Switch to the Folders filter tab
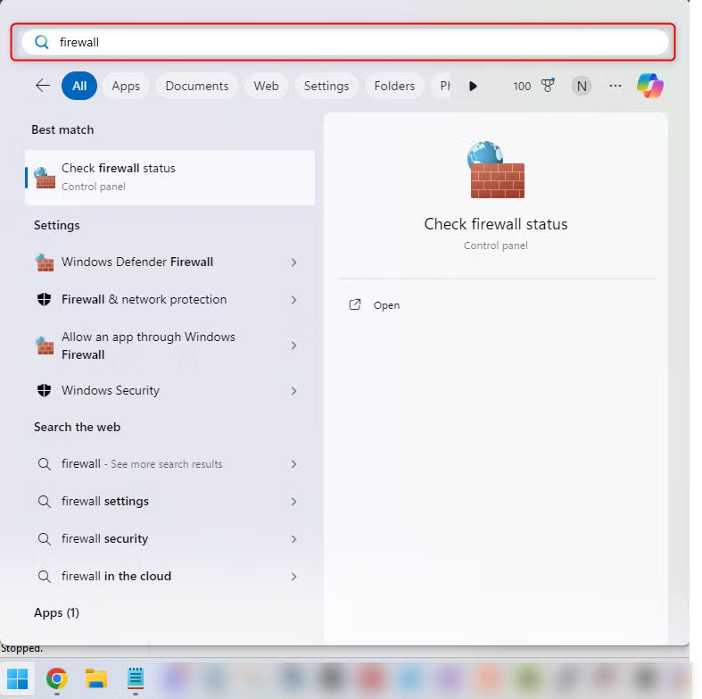The height and width of the screenshot is (699, 702). [394, 86]
